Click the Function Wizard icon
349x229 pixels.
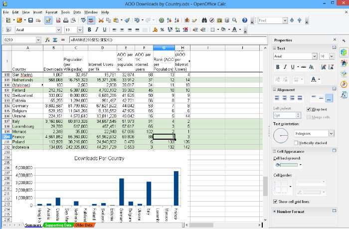tap(47, 40)
